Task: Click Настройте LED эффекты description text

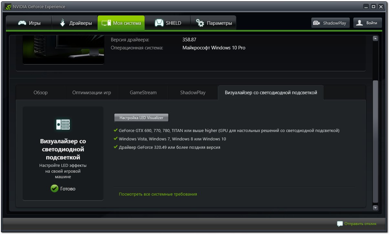Action: tap(63, 171)
